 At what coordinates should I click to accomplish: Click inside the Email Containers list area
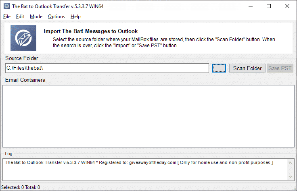tap(148, 116)
